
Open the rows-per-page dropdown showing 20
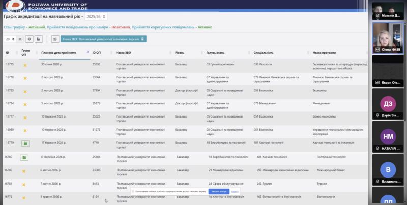coord(10,39)
